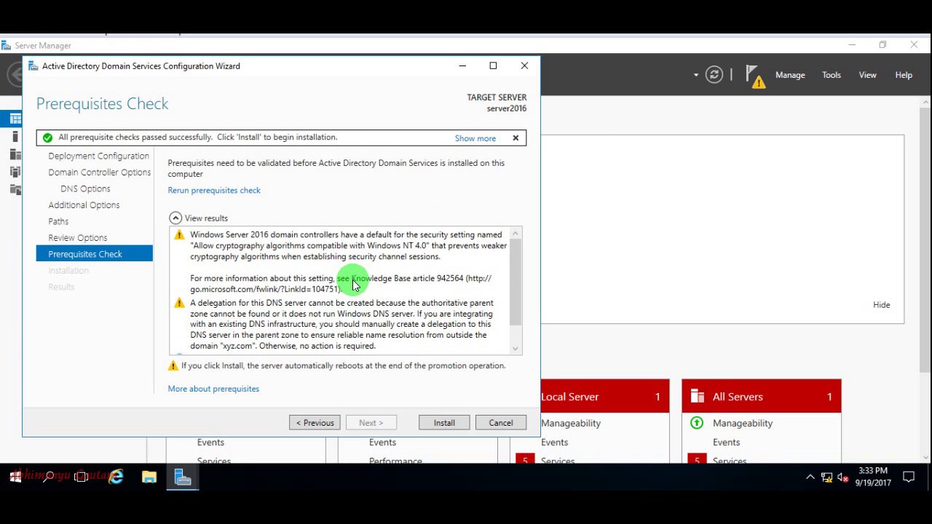Click the muted volume tray icon

click(x=843, y=477)
